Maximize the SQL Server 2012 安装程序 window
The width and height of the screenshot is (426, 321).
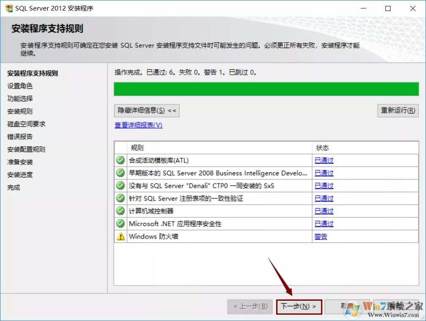pyautogui.click(x=388, y=8)
